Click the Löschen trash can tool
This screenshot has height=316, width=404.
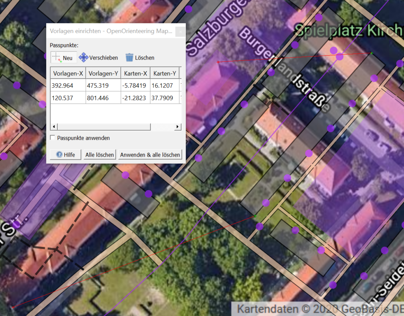[140, 58]
